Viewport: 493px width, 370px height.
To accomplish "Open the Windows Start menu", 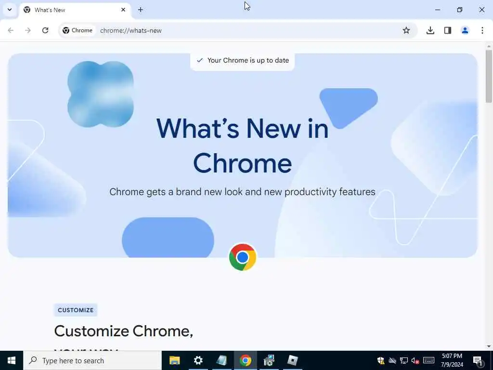I will click(x=12, y=360).
